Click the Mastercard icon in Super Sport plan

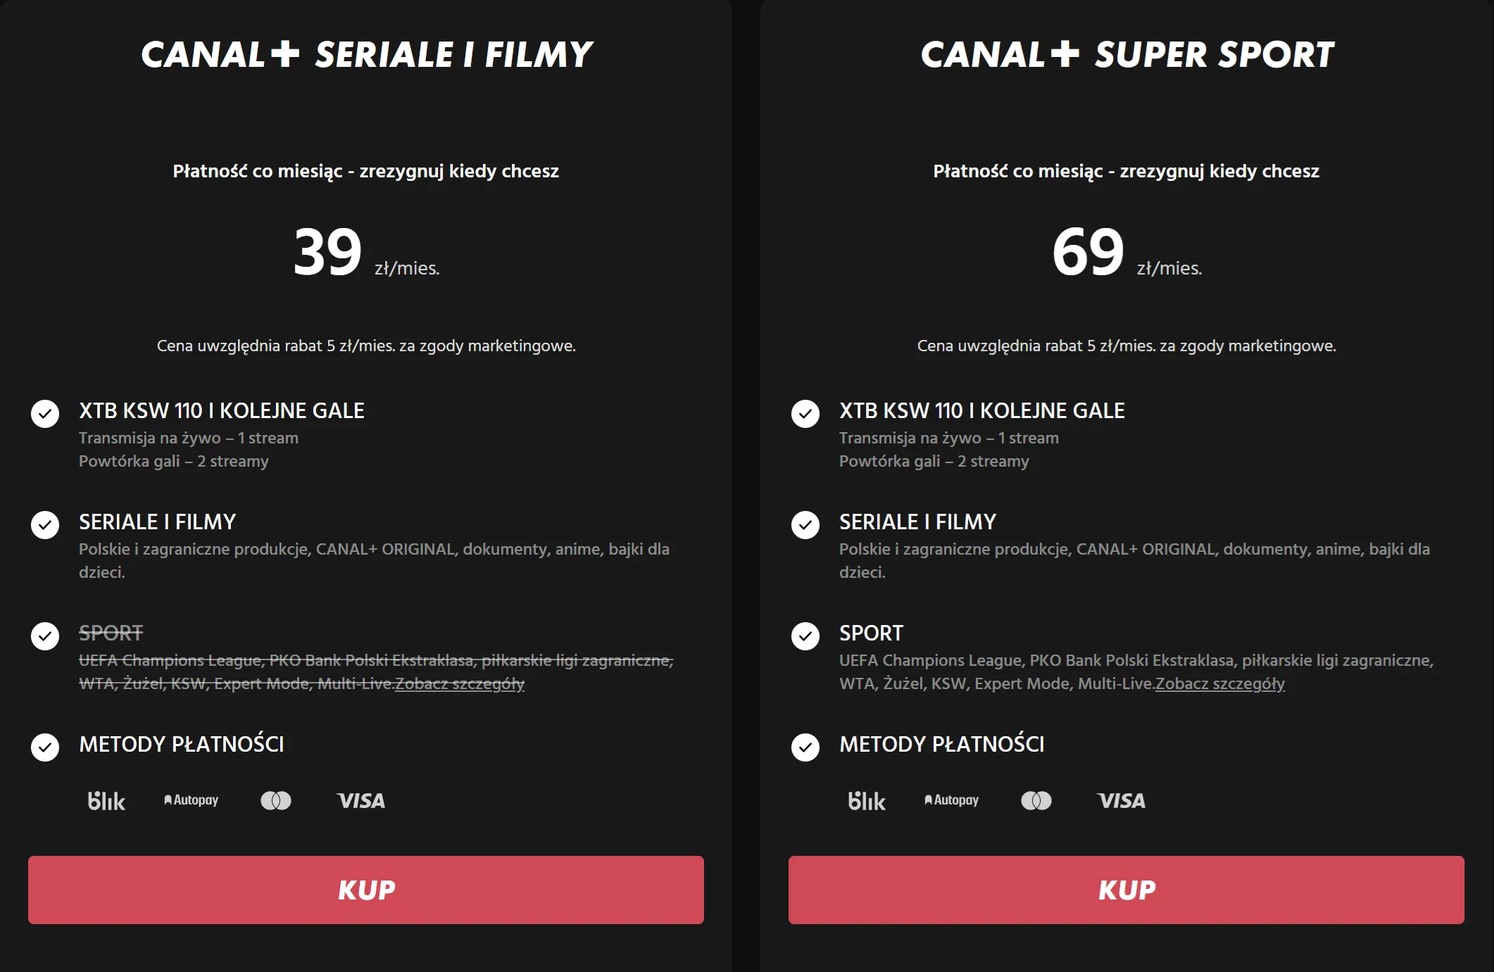(x=1036, y=801)
